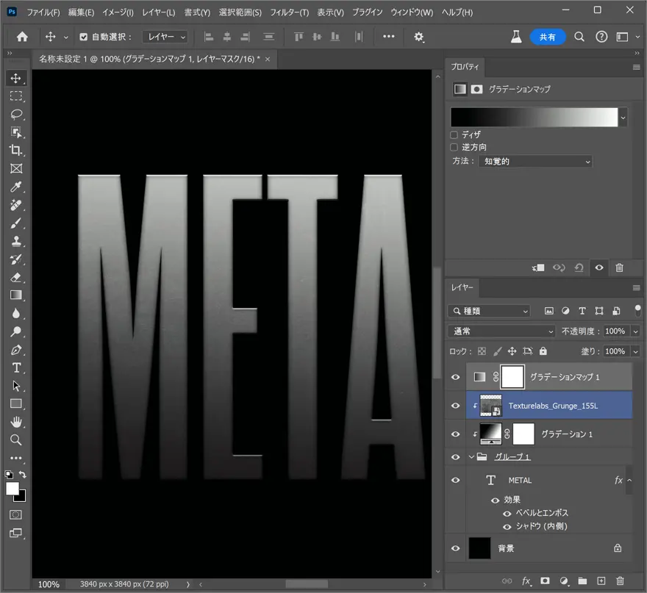Hide the グラデーションマップ 1 layer
647x593 pixels.
pos(456,377)
